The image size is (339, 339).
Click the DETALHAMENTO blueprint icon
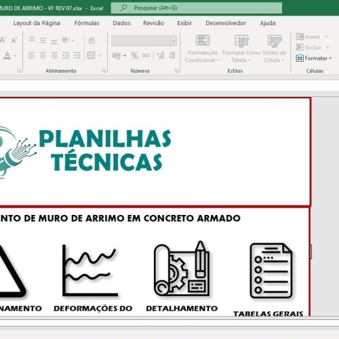[182, 268]
